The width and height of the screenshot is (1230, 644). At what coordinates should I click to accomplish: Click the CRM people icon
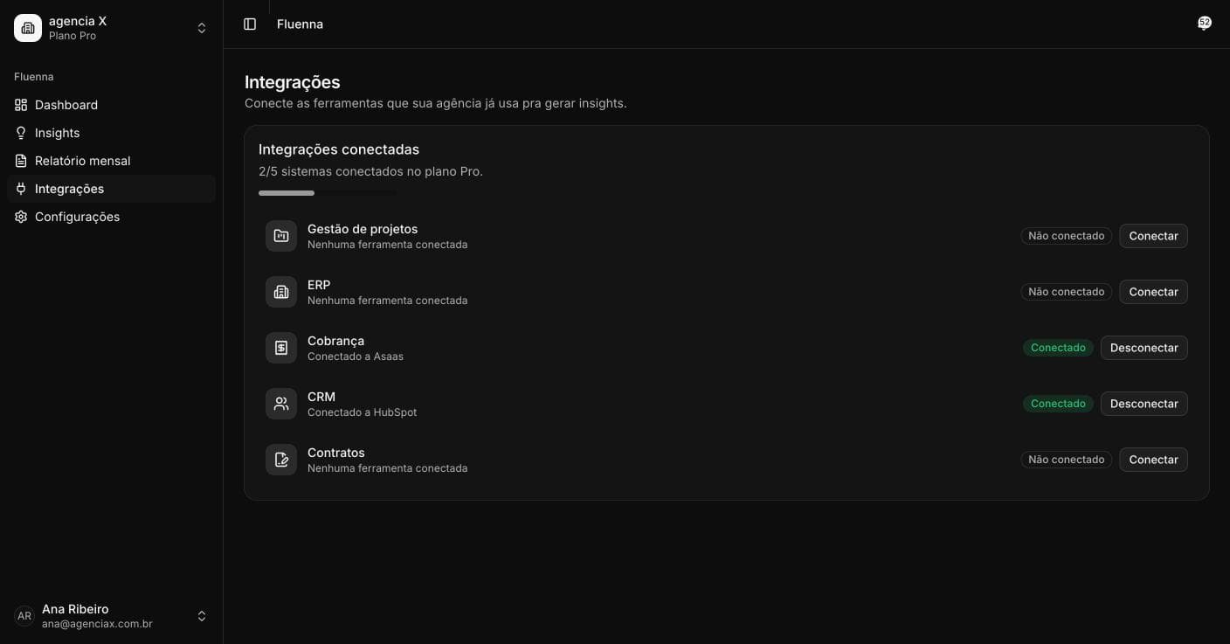(281, 404)
